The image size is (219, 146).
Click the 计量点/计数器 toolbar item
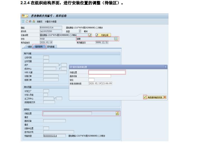click(51, 21)
